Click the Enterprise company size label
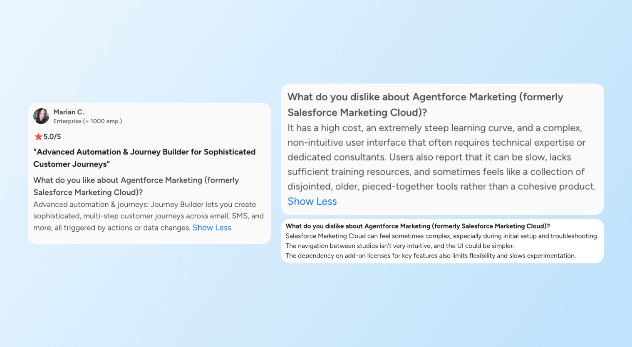Screen dimensions: 632x347 point(87,121)
